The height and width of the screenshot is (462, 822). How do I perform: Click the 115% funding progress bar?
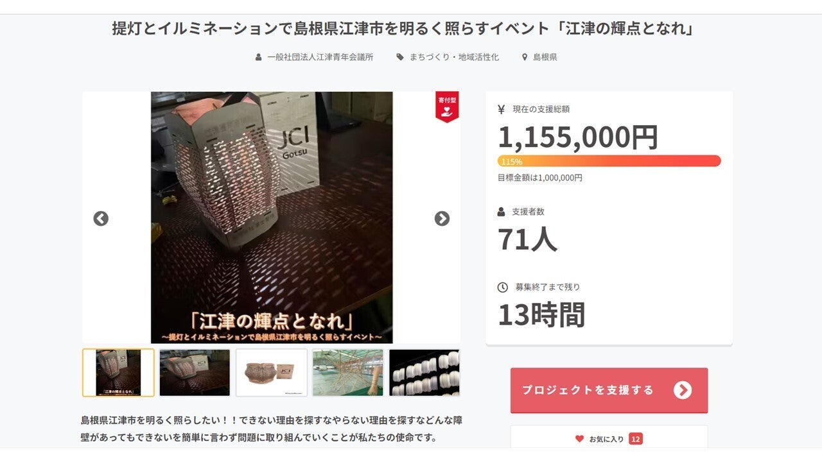tap(609, 161)
